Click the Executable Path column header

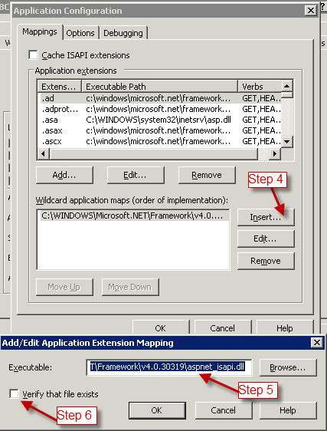click(x=160, y=87)
